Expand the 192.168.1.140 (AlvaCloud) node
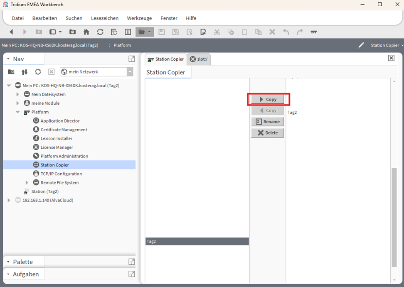This screenshot has height=287, width=404. 9,200
